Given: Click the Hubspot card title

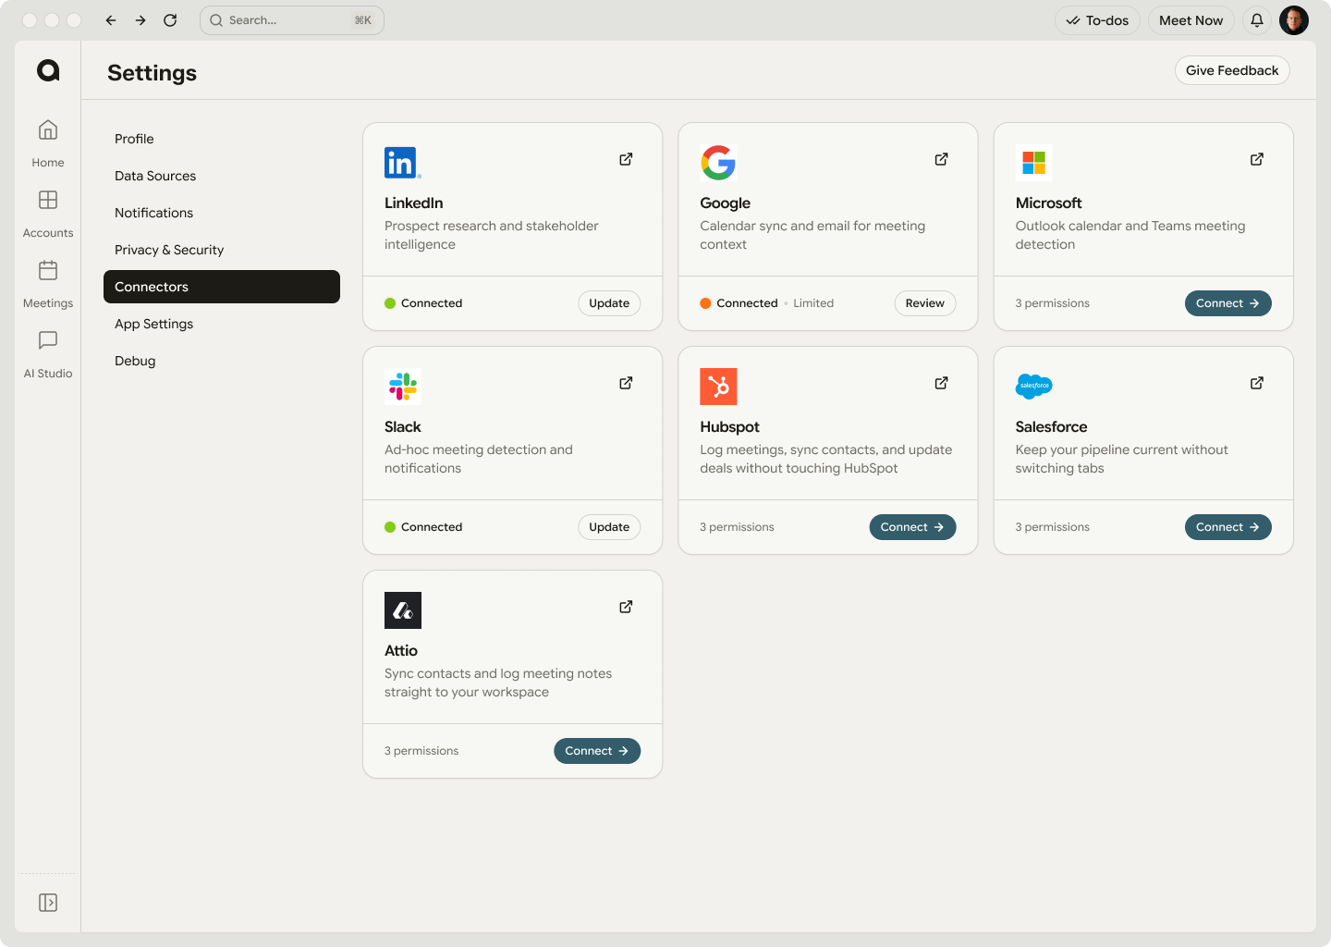Looking at the screenshot, I should (x=729, y=427).
